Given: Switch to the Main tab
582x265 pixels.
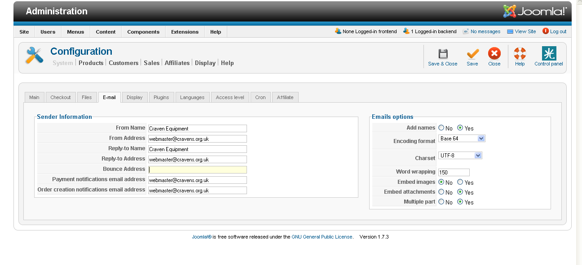Looking at the screenshot, I should click(34, 97).
